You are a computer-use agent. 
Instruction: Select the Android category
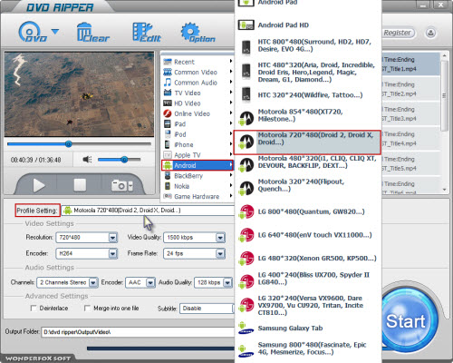point(198,165)
